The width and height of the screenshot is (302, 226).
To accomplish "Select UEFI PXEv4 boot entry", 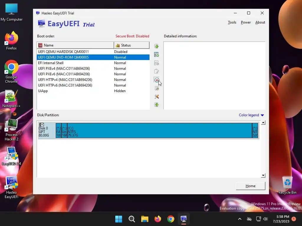I will coord(93,68).
